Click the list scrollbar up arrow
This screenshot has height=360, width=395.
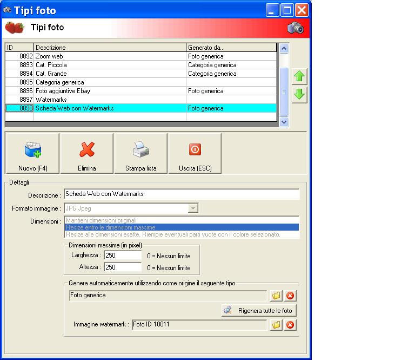pyautogui.click(x=284, y=48)
